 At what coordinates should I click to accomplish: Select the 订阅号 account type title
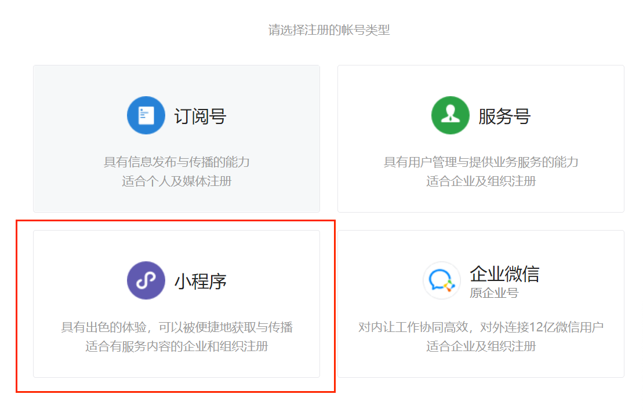(200, 116)
